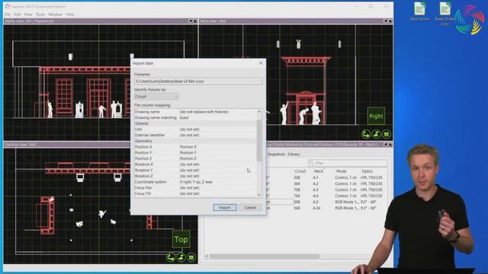The height and width of the screenshot is (274, 488).
Task: Click the General group header
Action: 195,123
